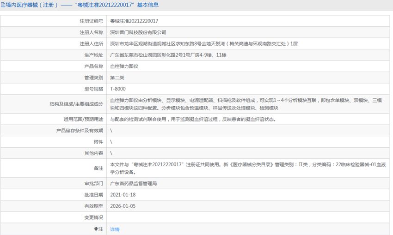The width and height of the screenshot is (393, 235).
Task: Open the 详情 link
Action: point(115,229)
